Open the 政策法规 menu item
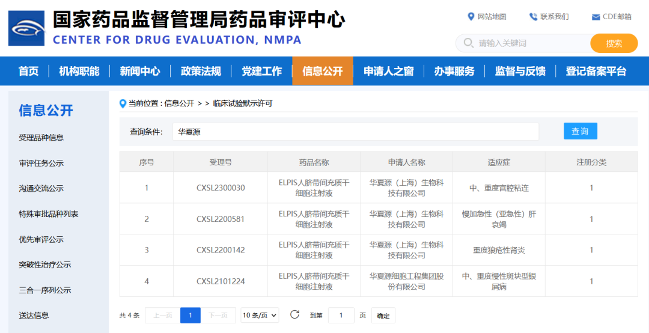This screenshot has height=333, width=649. tap(201, 71)
